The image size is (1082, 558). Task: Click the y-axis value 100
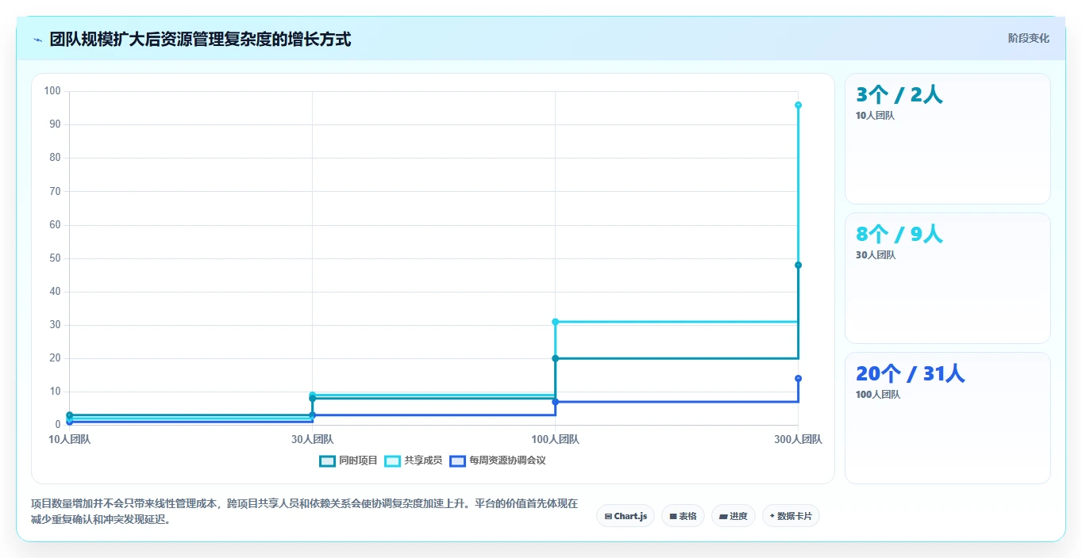tap(52, 91)
